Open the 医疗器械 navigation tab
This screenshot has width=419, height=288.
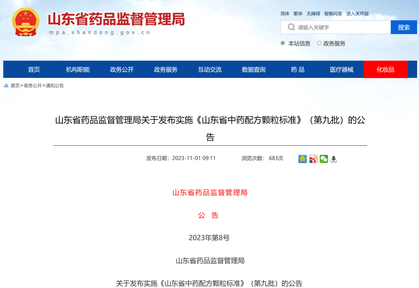coord(341,70)
